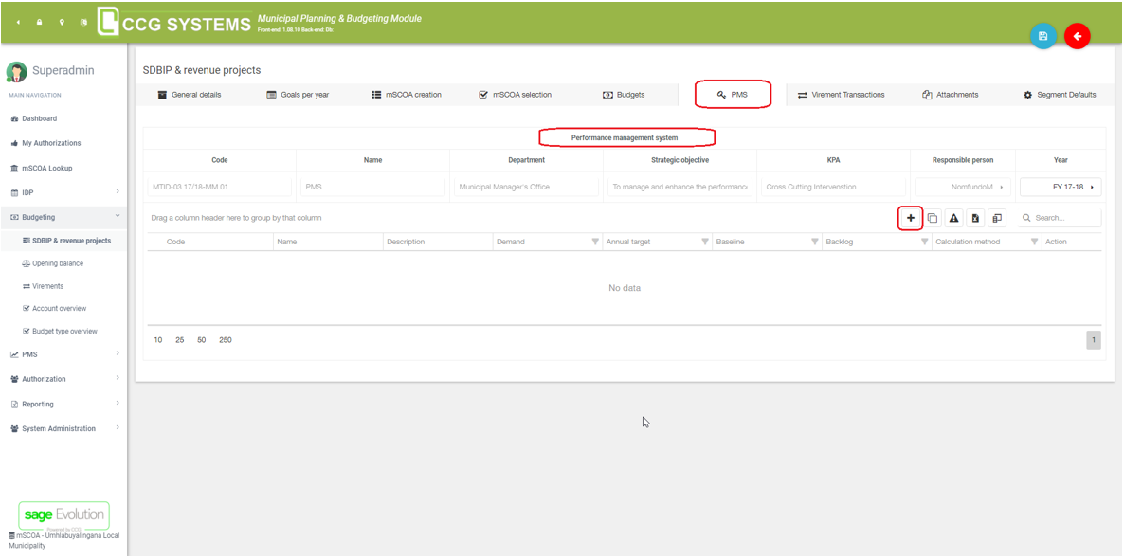1124x559 pixels.
Task: Open the Year FY 17-18 dropdown
Action: coord(1060,187)
